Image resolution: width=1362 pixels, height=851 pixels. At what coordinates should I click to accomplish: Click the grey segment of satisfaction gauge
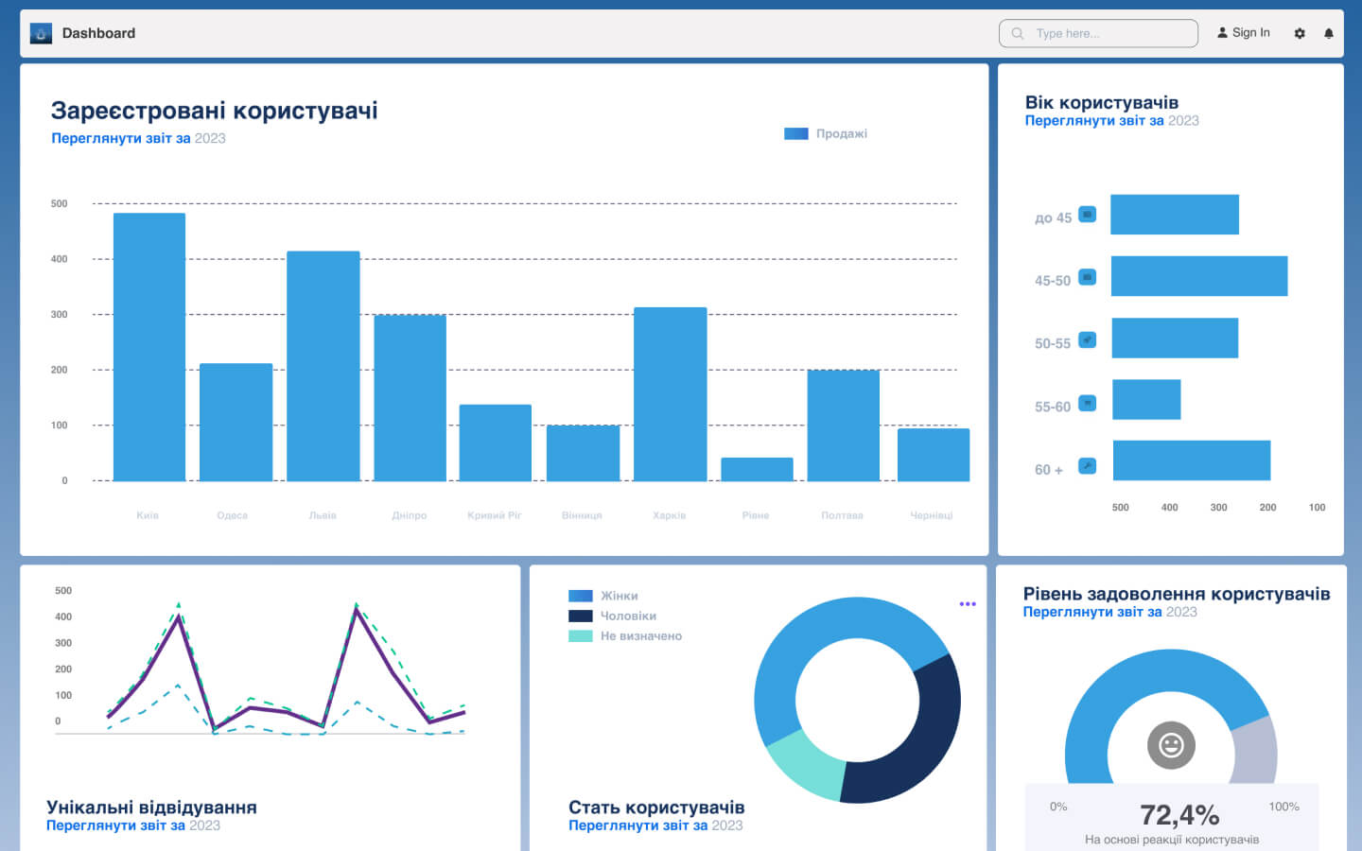1256,752
